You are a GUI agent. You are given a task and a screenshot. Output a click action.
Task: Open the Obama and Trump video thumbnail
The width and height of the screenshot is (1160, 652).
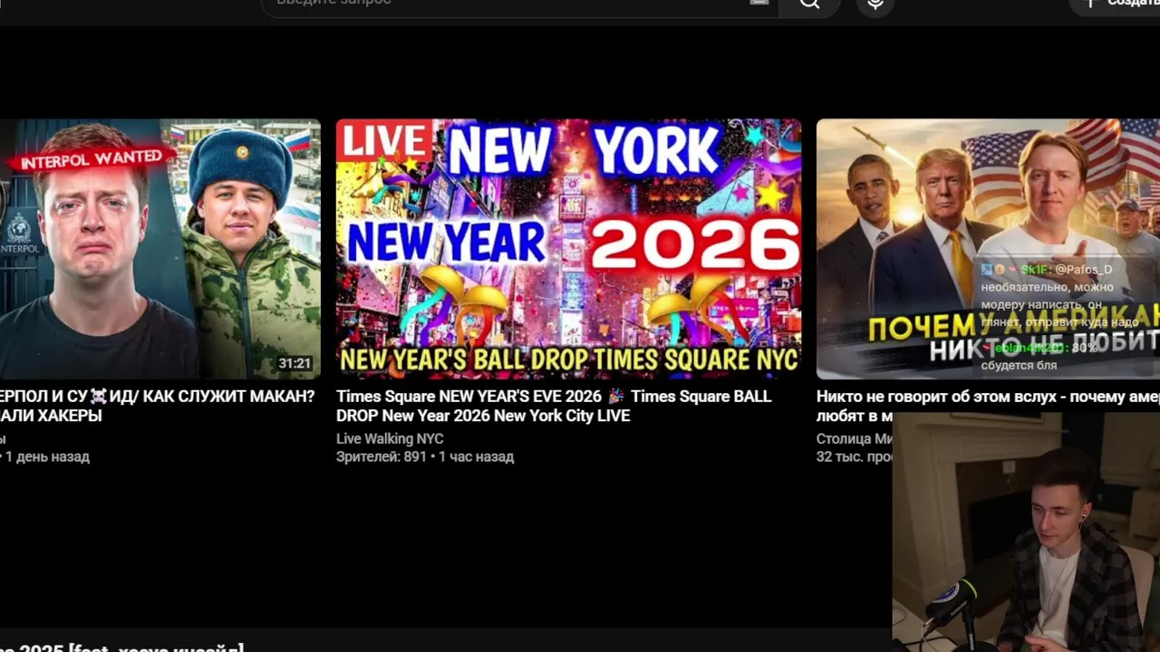pos(988,249)
